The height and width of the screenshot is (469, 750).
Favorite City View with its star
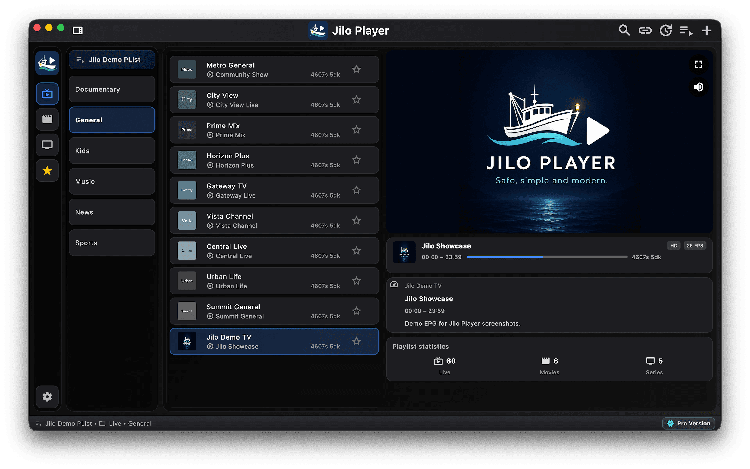click(357, 100)
